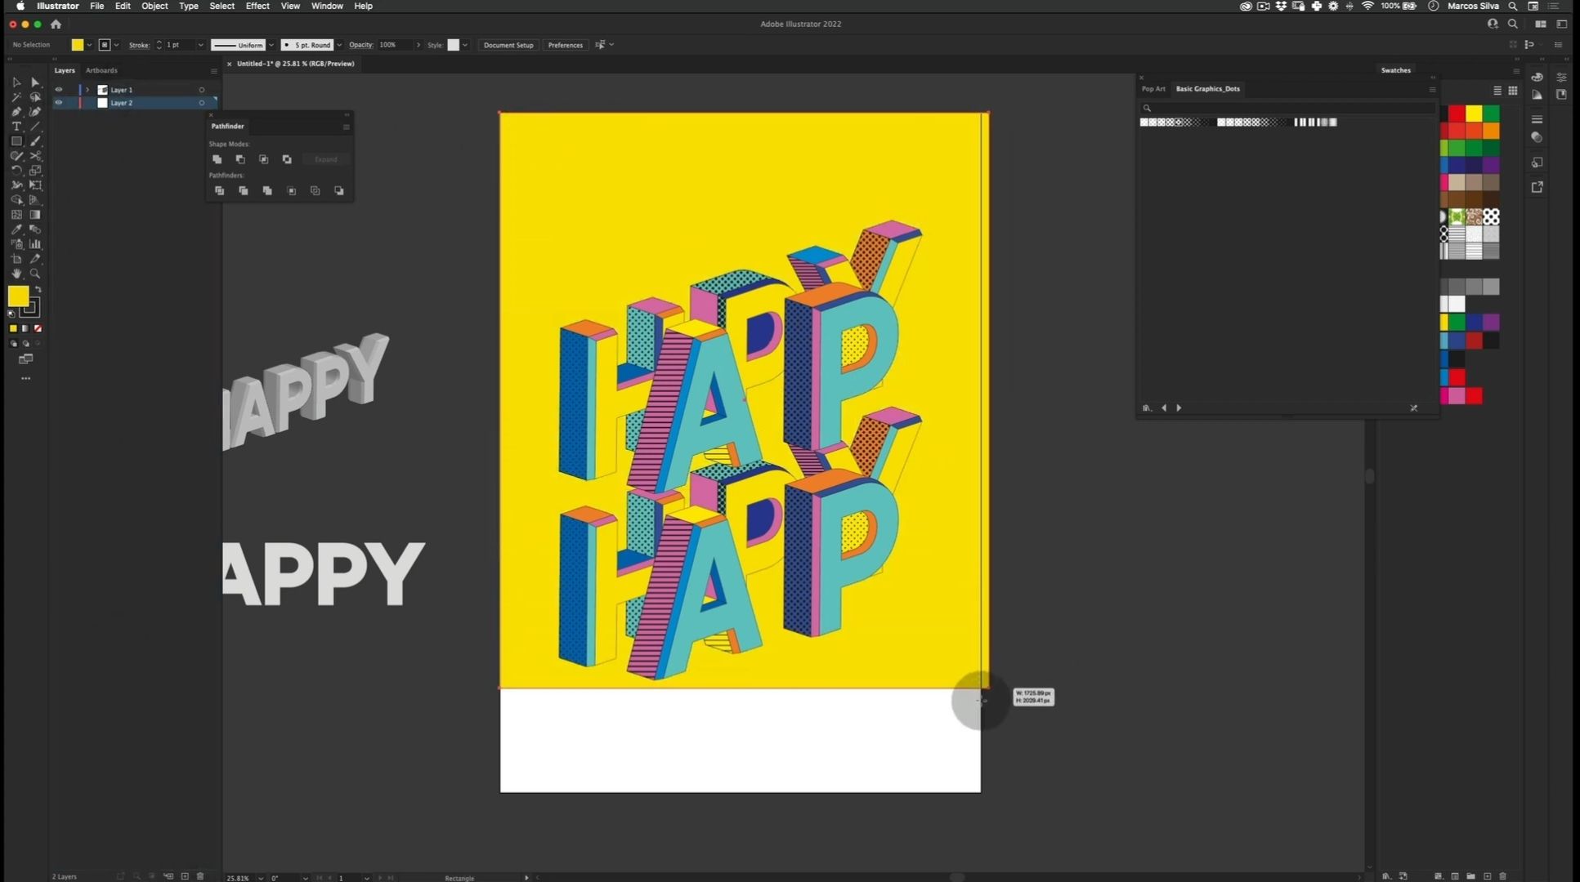
Task: Expand the Opacity arrow
Action: (x=418, y=45)
